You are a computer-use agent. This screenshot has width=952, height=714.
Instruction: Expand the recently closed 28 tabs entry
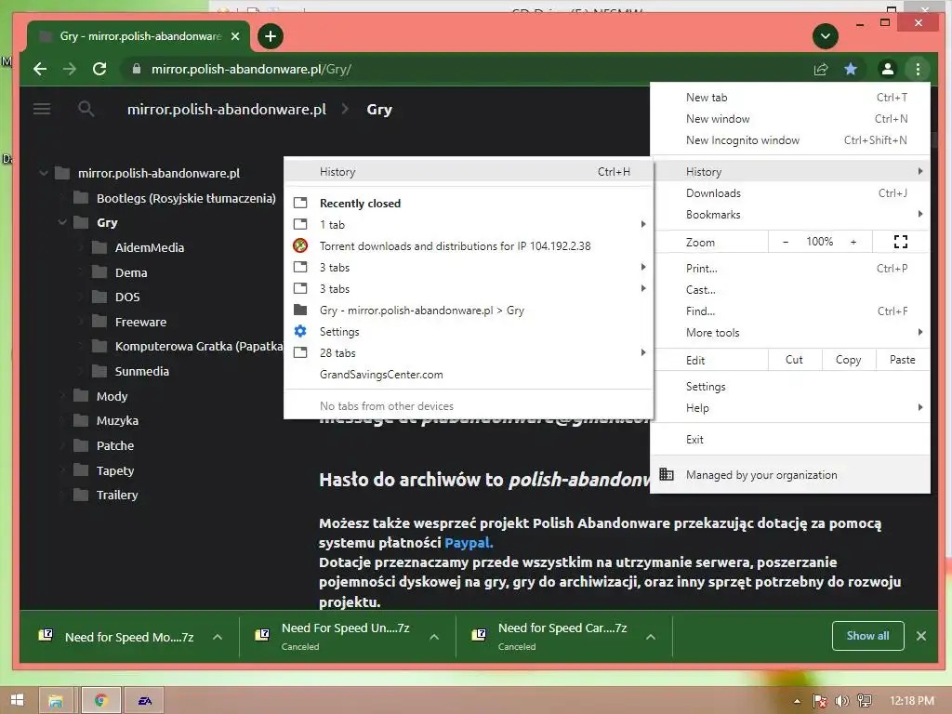coord(469,352)
